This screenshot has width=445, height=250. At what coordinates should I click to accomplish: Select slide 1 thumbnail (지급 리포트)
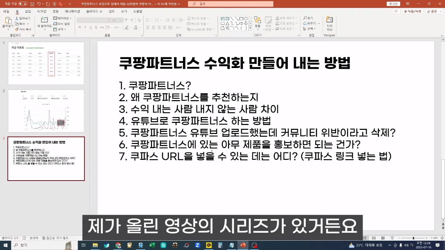click(46, 63)
